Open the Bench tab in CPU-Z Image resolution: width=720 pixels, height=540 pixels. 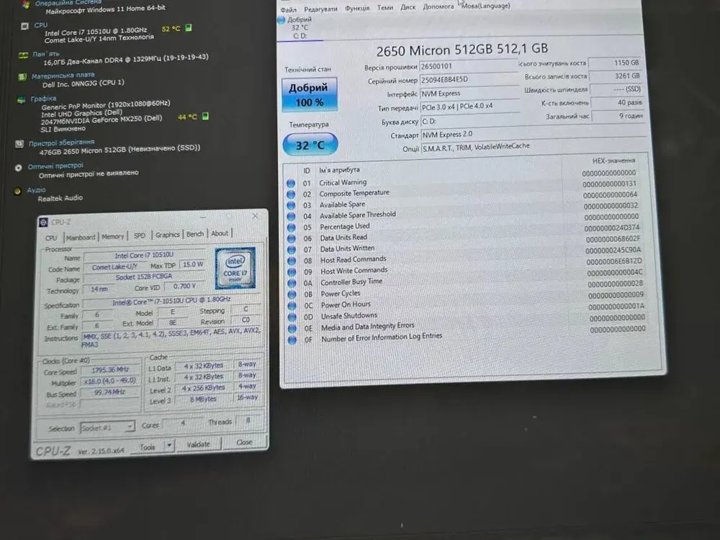(195, 234)
